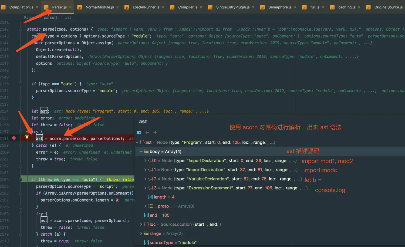Image resolution: width=405 pixels, height=247 pixels.
Task: Click the forward arrow in ast popup
Action: (x=155, y=132)
